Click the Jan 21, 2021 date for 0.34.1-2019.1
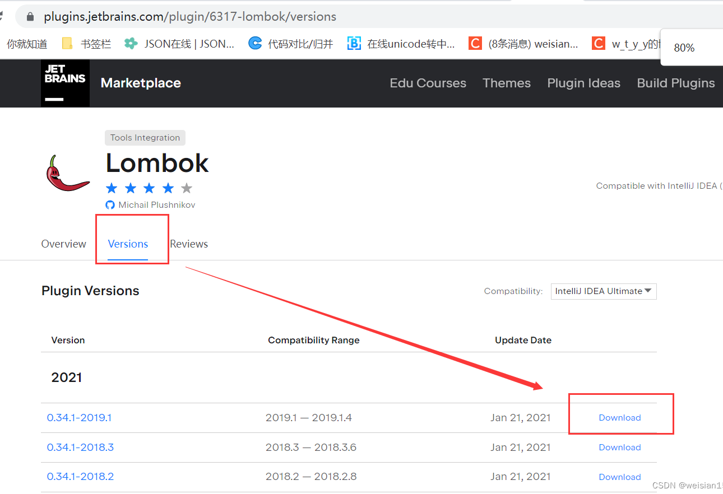723x494 pixels. pyautogui.click(x=520, y=418)
